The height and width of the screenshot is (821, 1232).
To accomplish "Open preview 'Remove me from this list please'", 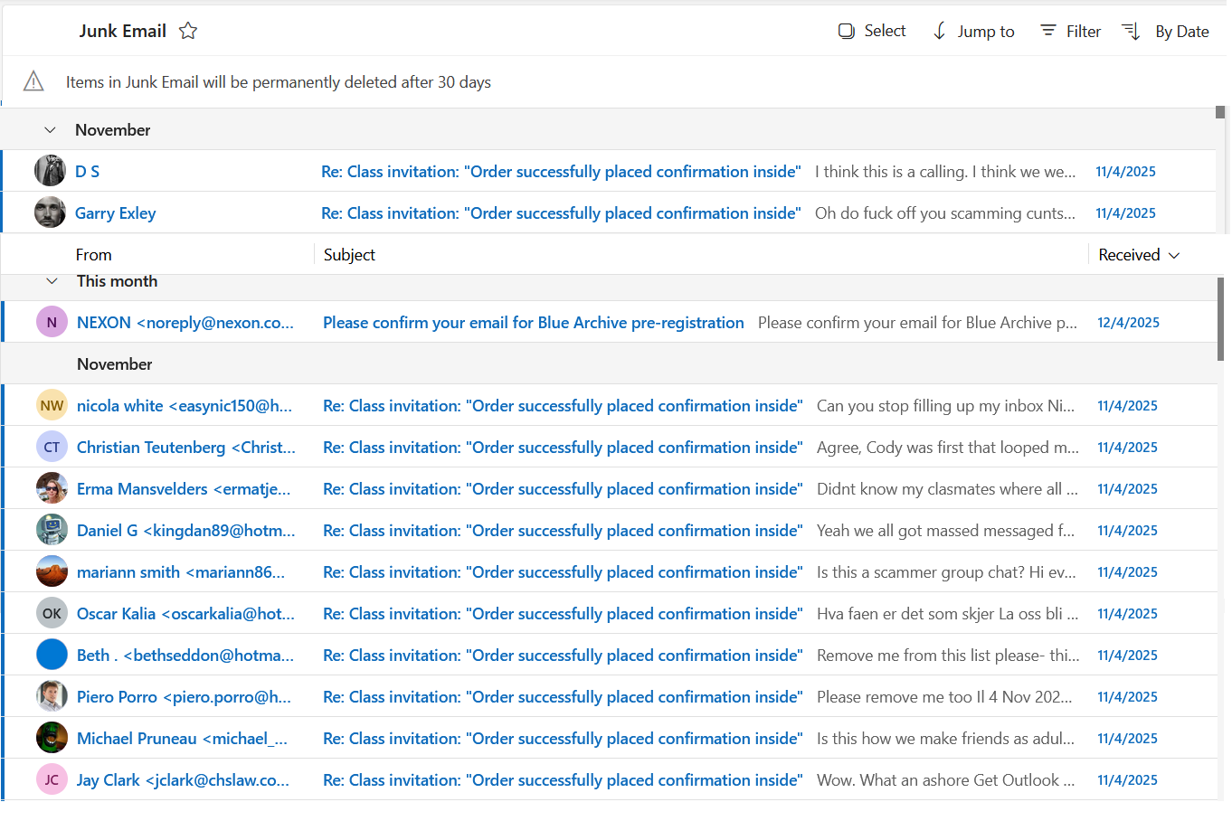I will (948, 656).
